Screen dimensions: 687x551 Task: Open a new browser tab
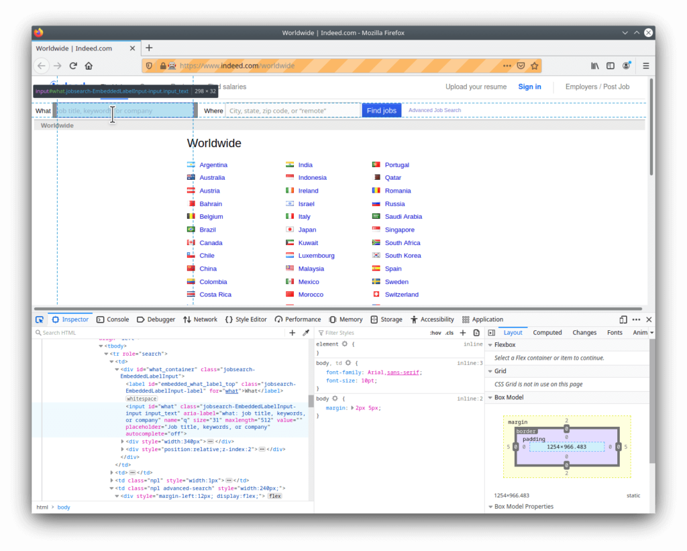pos(149,48)
